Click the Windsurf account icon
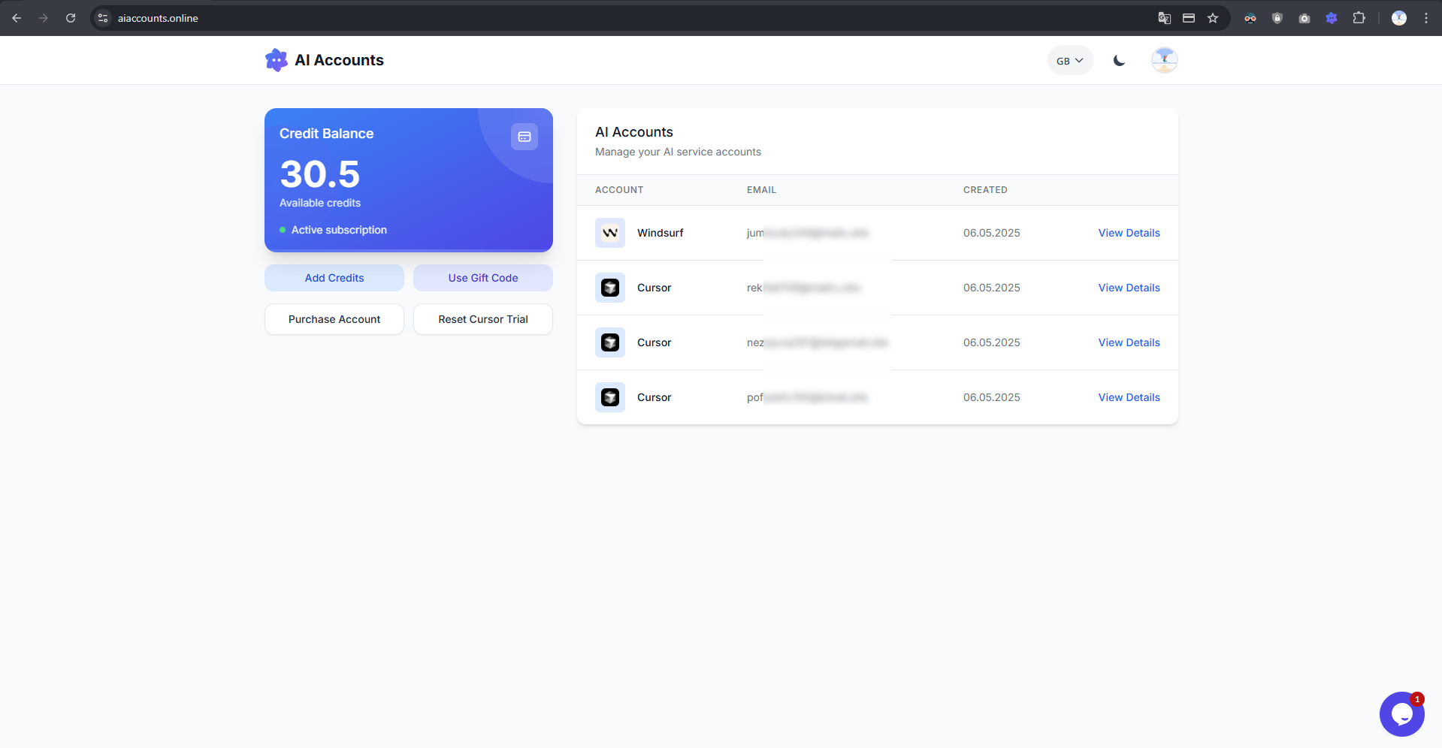The width and height of the screenshot is (1442, 748). pos(610,233)
